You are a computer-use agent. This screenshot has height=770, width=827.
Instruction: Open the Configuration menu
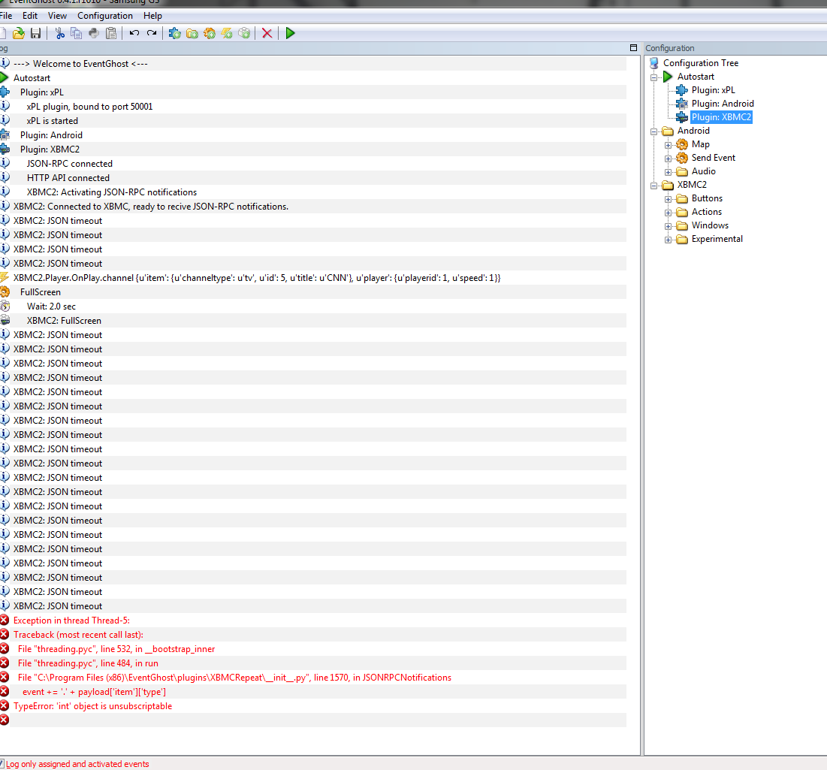(x=105, y=16)
